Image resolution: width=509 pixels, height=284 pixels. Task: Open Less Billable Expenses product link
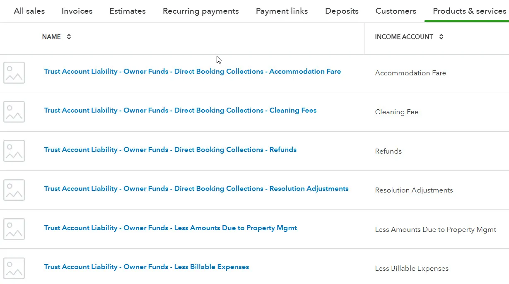[x=146, y=267]
